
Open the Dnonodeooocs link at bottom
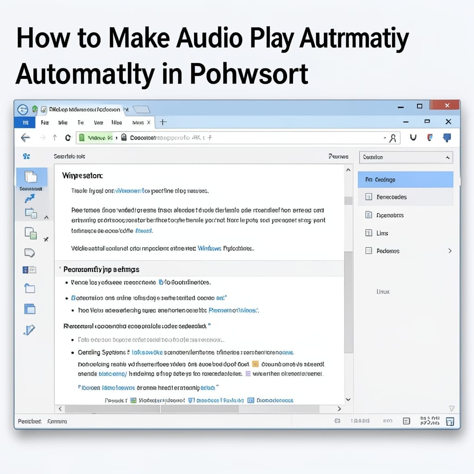(275, 400)
